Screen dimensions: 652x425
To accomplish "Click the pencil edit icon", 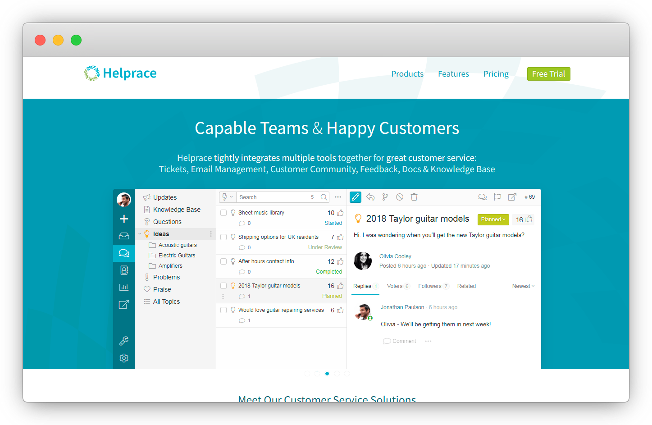I will (x=356, y=197).
